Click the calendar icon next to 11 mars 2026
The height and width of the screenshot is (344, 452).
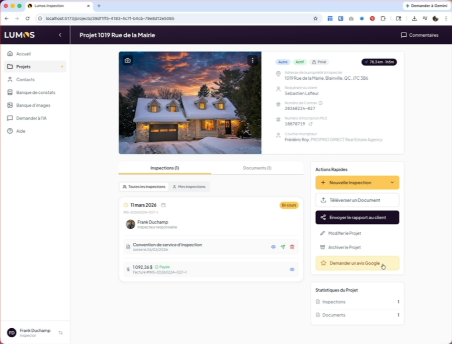click(x=163, y=205)
